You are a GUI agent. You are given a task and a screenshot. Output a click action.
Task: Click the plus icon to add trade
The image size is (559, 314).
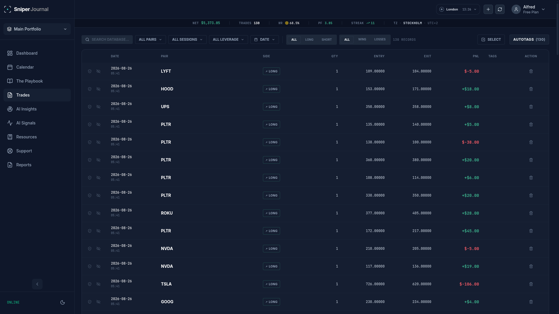[488, 9]
